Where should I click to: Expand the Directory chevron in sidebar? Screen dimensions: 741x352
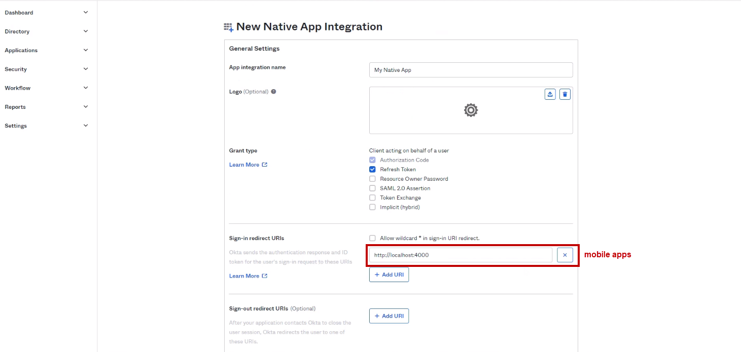(x=85, y=31)
